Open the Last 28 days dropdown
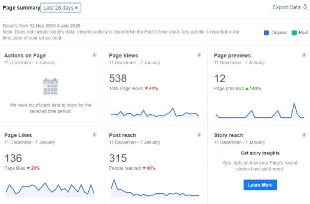 coord(60,8)
